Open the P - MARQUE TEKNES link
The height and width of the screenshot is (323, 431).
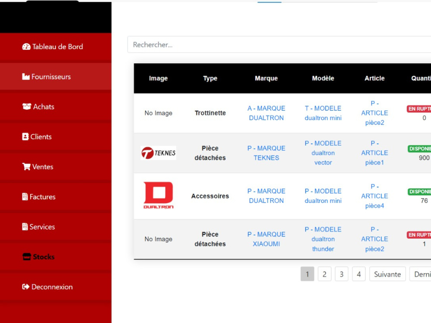click(266, 153)
